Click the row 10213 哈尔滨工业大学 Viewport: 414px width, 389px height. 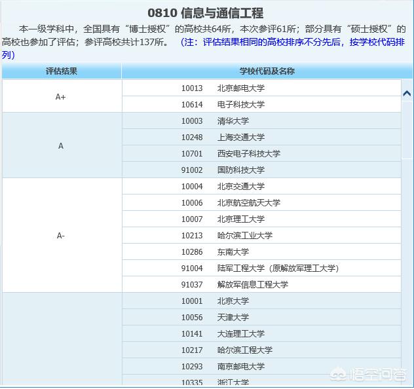click(261, 235)
